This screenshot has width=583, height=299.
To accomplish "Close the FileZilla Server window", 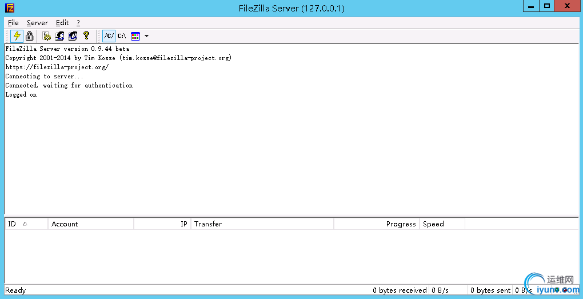I will pos(567,6).
